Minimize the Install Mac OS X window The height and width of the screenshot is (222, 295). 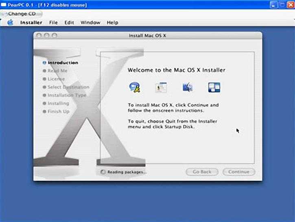click(47, 36)
